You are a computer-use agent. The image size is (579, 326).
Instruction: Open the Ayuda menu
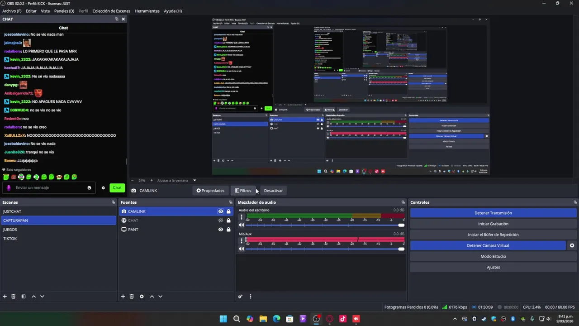coord(173,11)
